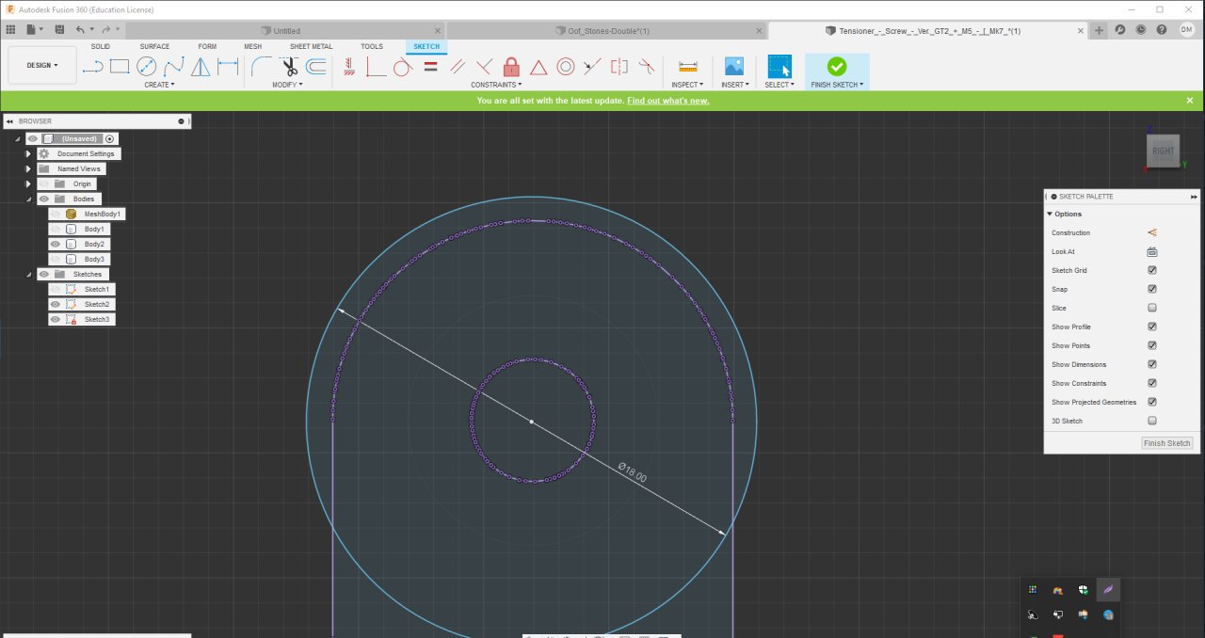The image size is (1205, 638).
Task: Open the Data Panel grid icon
Action: [x=12, y=30]
